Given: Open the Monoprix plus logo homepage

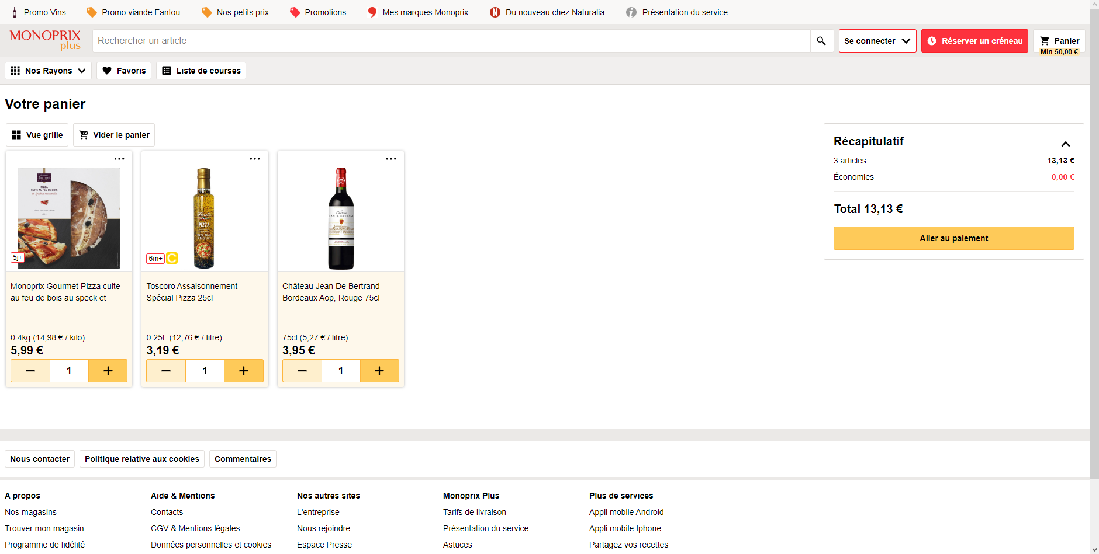Looking at the screenshot, I should point(45,40).
